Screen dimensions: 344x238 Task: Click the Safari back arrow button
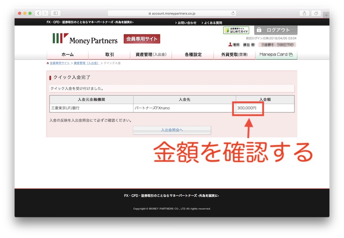(x=38, y=13)
